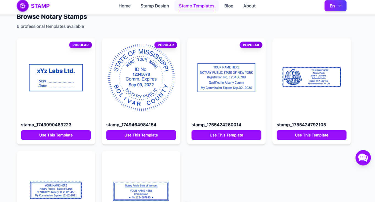Use This Template for the Louisiana pelican stamp
The height and width of the screenshot is (202, 375).
[x=311, y=135]
